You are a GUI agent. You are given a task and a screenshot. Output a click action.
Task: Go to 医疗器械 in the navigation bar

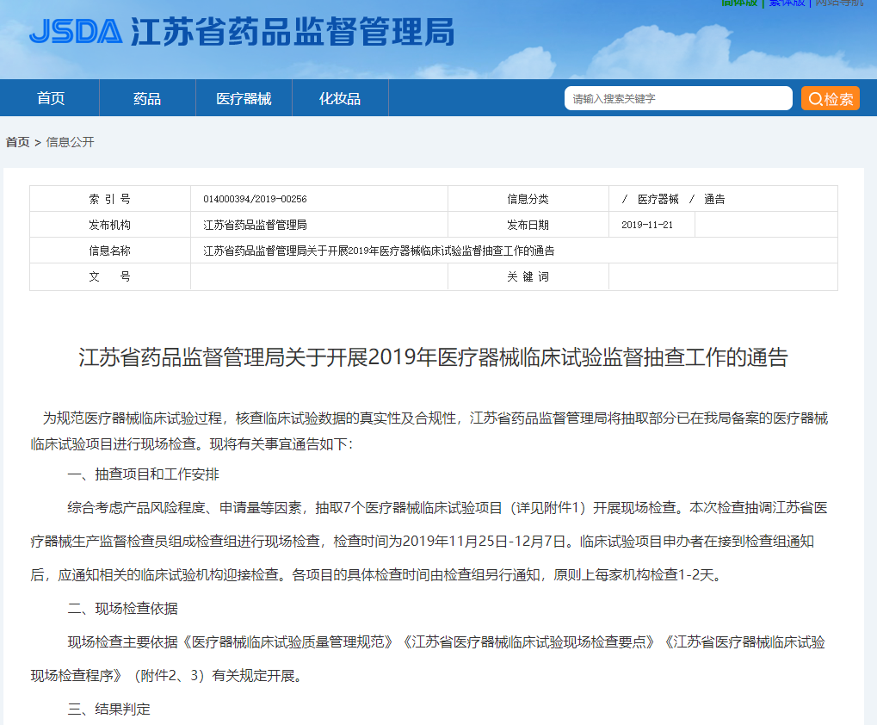tap(244, 98)
